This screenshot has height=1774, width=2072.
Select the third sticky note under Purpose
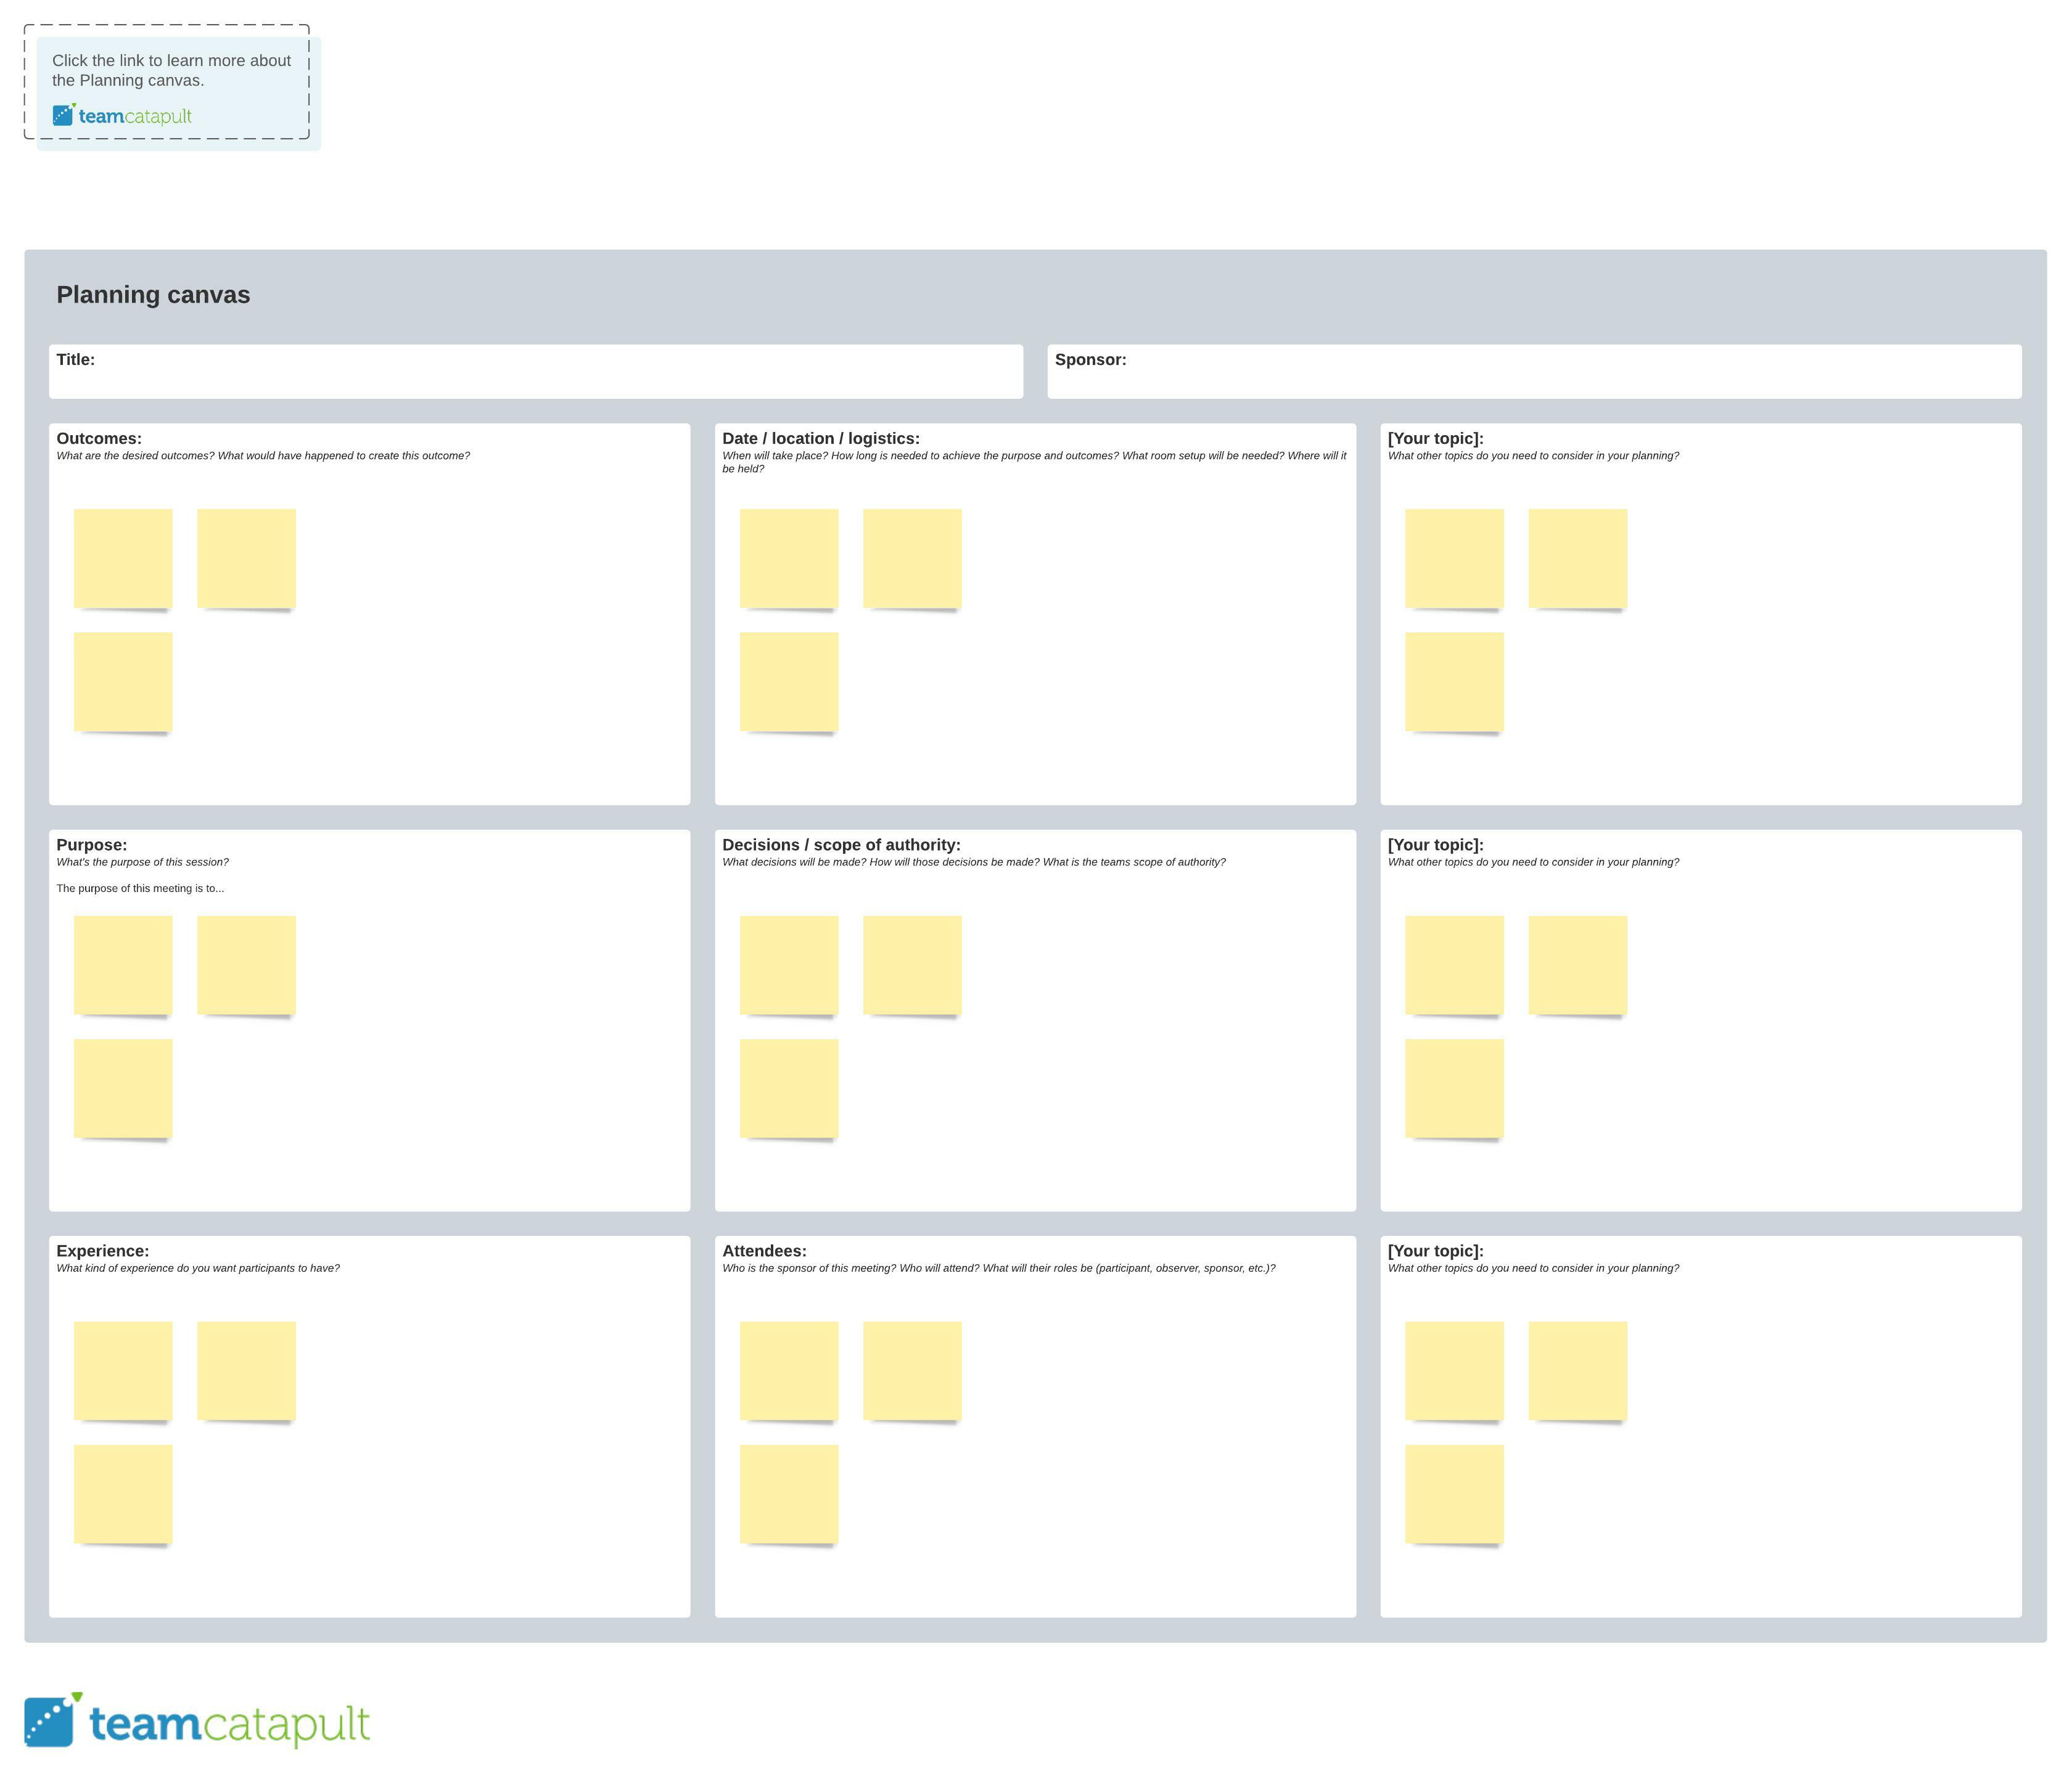click(123, 1087)
